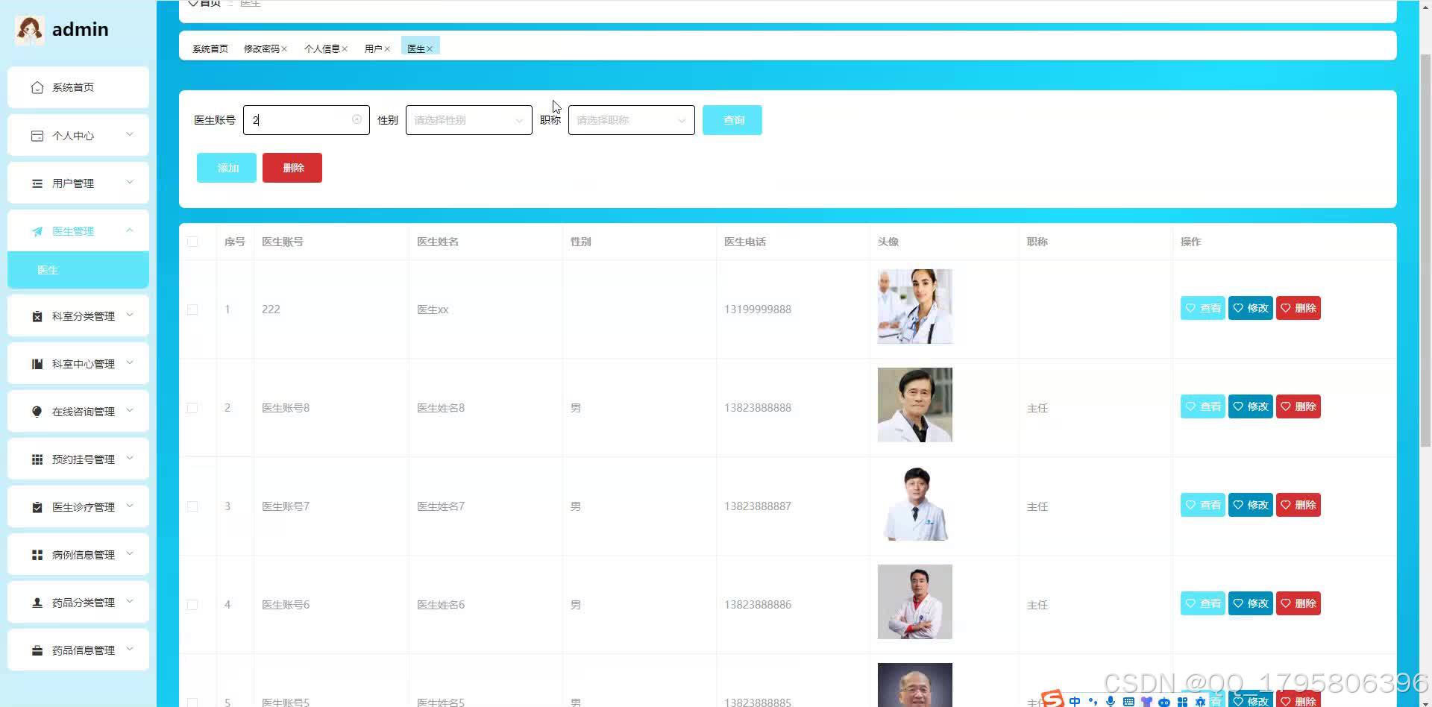The image size is (1432, 707).
Task: Click the 药品信息管理 briefcase icon
Action: pos(37,650)
